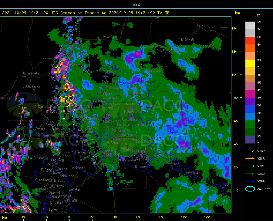The image size is (273, 221).
Task: Click the timestamp 'Composite Tracks' header line
Action: tap(86, 13)
